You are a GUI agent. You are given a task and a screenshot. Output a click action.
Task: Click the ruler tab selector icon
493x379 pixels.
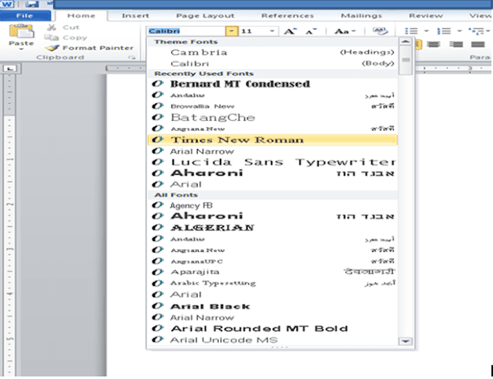click(x=10, y=69)
